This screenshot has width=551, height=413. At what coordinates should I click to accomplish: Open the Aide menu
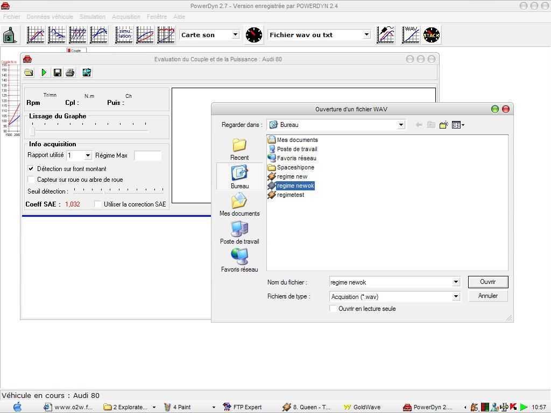click(179, 17)
